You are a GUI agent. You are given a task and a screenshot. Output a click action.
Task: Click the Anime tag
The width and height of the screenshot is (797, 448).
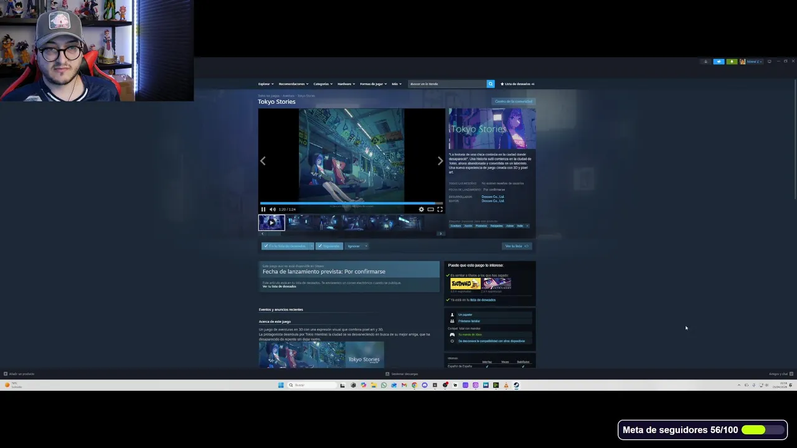coord(510,226)
